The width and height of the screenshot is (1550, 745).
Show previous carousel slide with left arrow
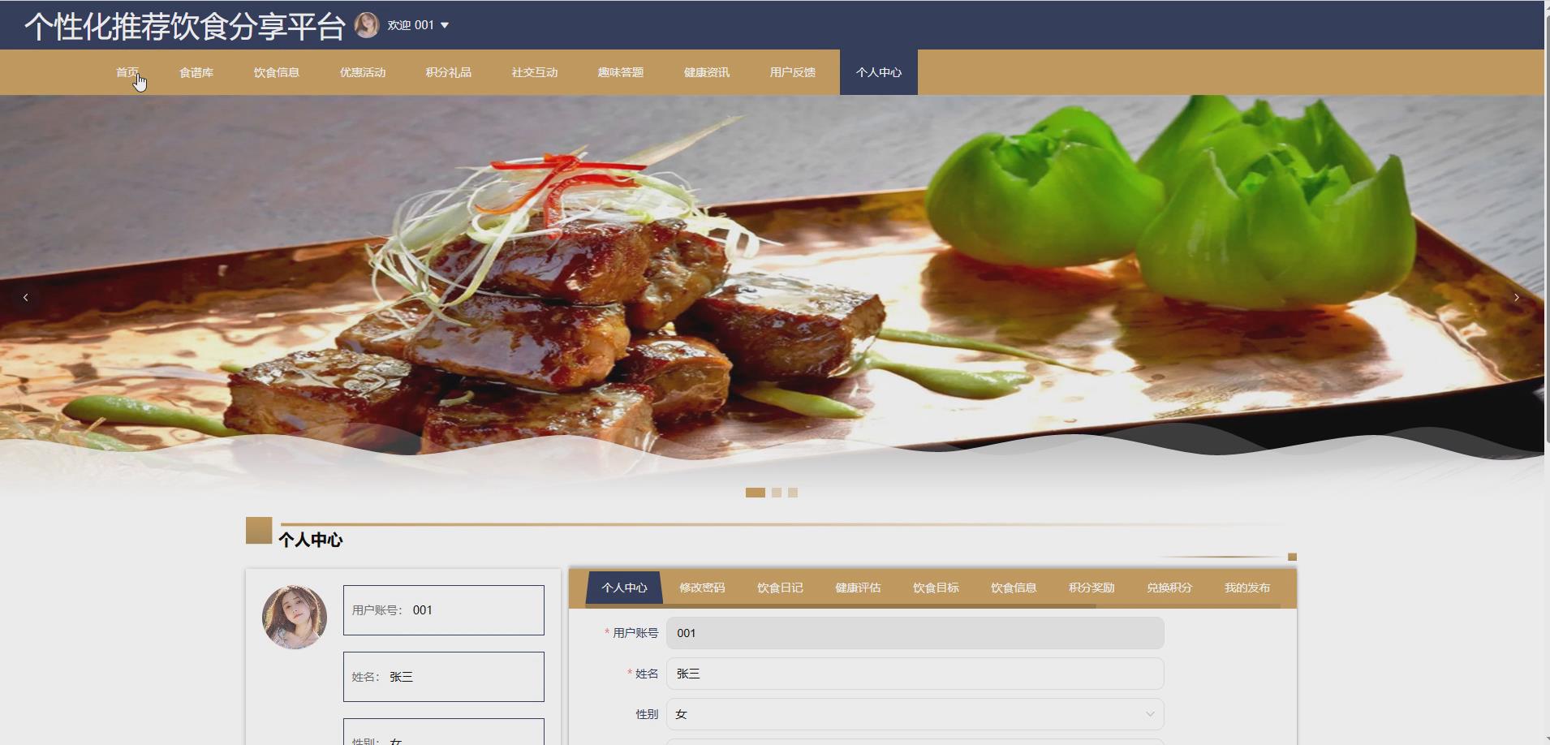[26, 298]
